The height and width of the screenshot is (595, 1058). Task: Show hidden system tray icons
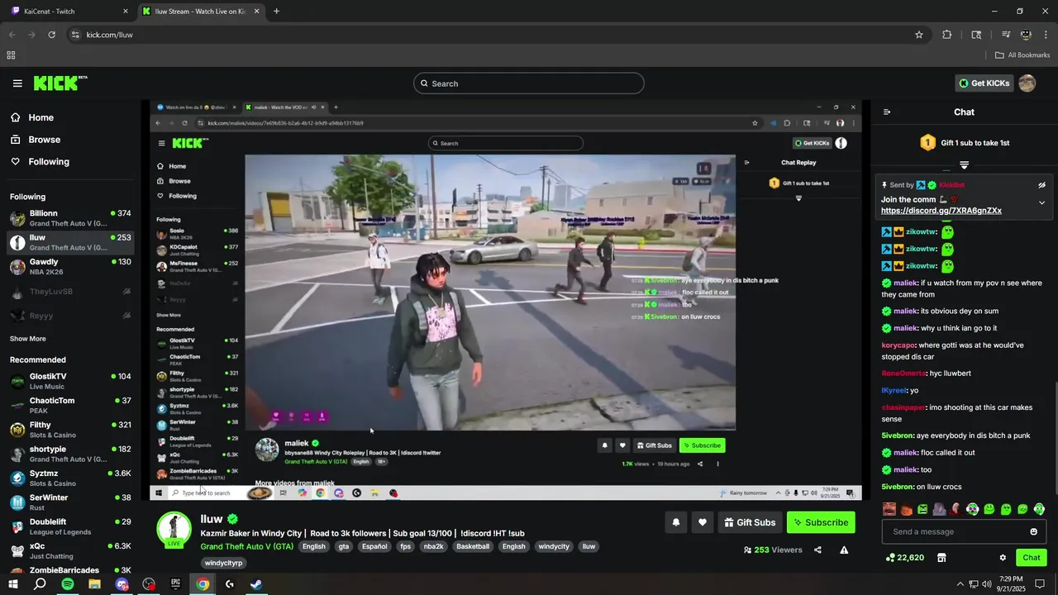click(x=960, y=584)
